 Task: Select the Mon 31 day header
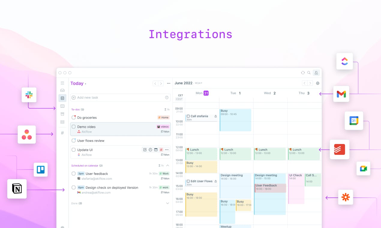click(202, 93)
